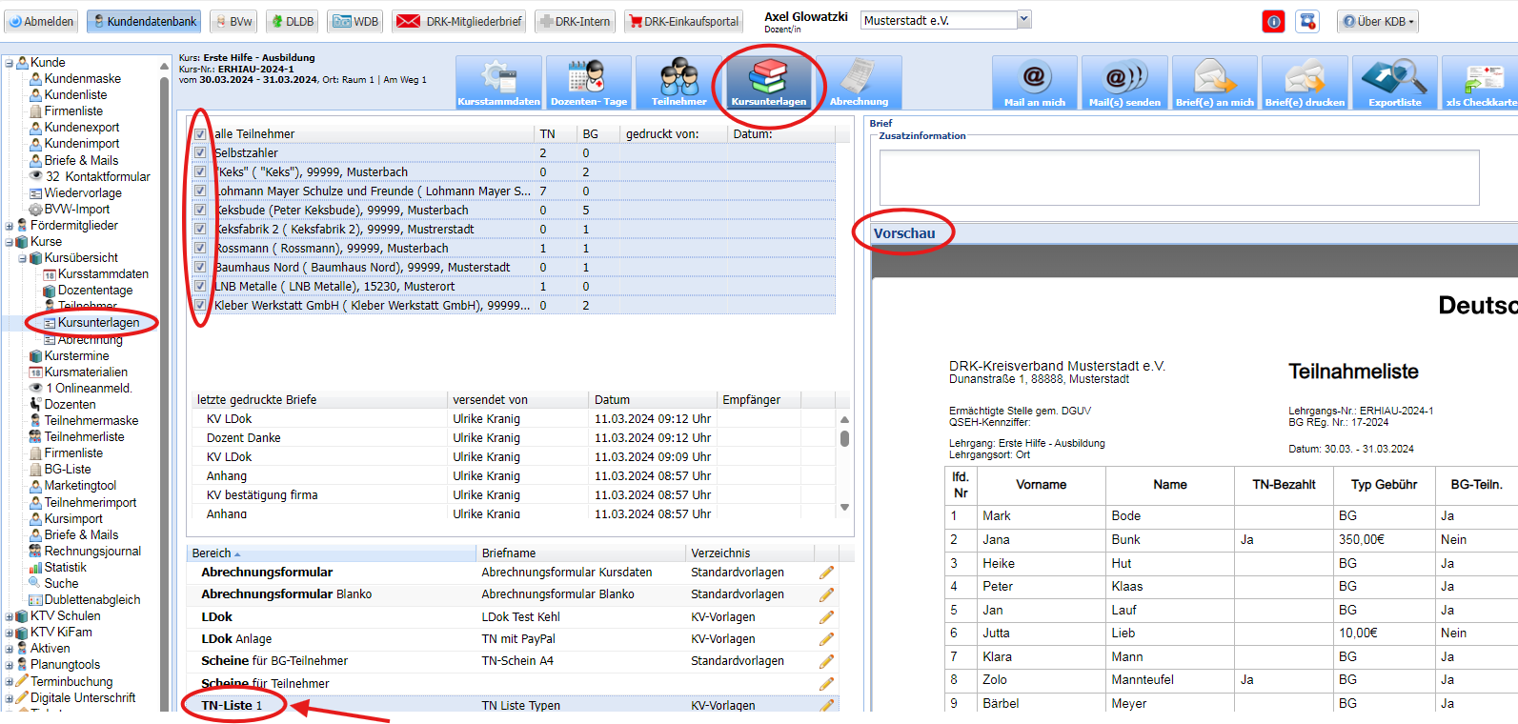
Task: Switch to the Kundendatenbank tab
Action: pyautogui.click(x=144, y=21)
